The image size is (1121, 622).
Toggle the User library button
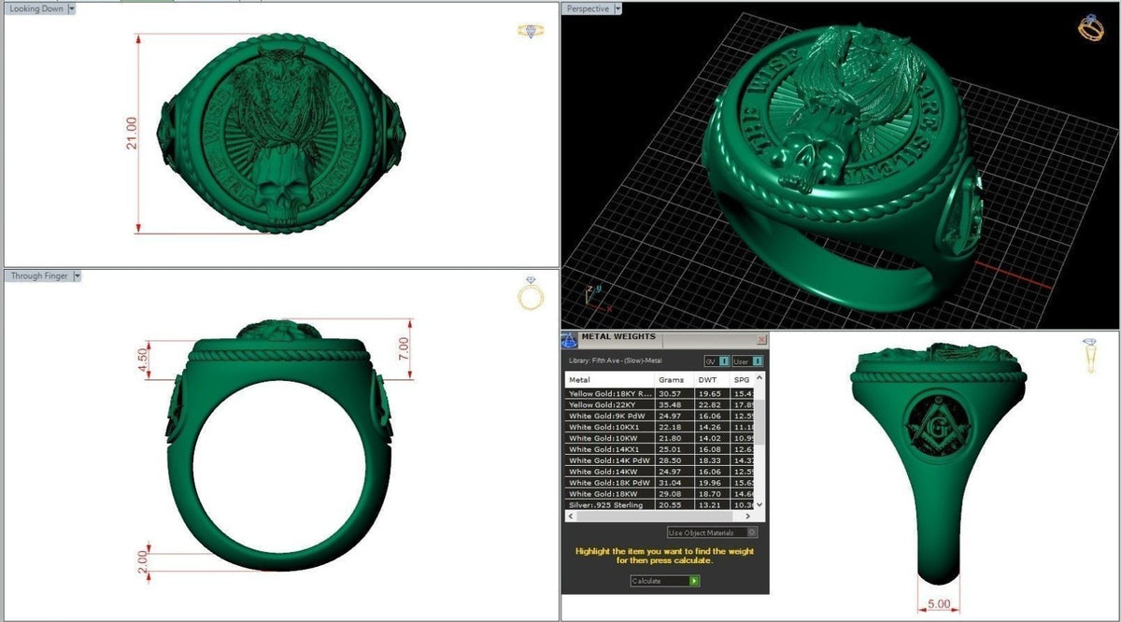coord(746,360)
